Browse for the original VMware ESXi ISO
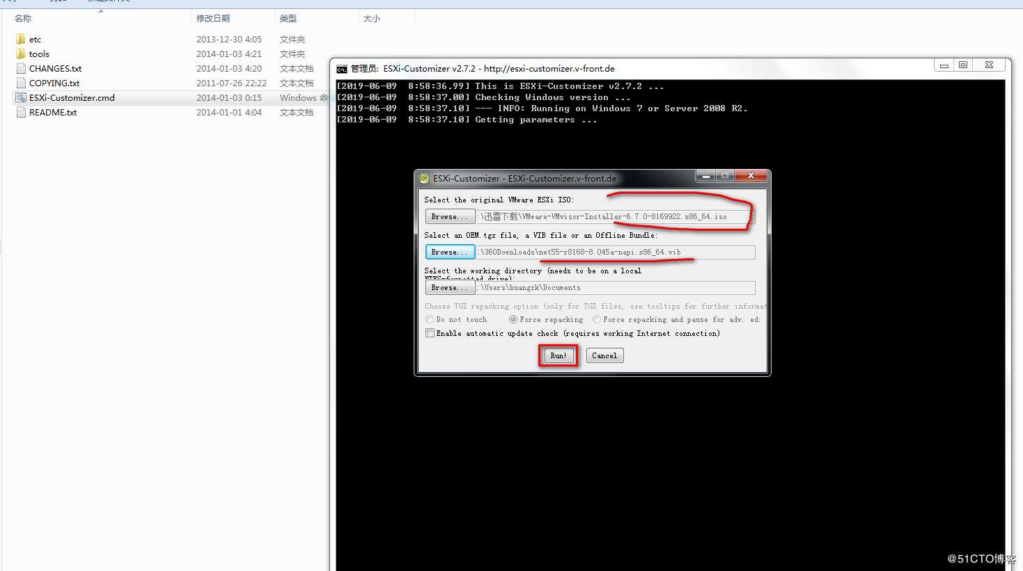The width and height of the screenshot is (1023, 571). 450,216
